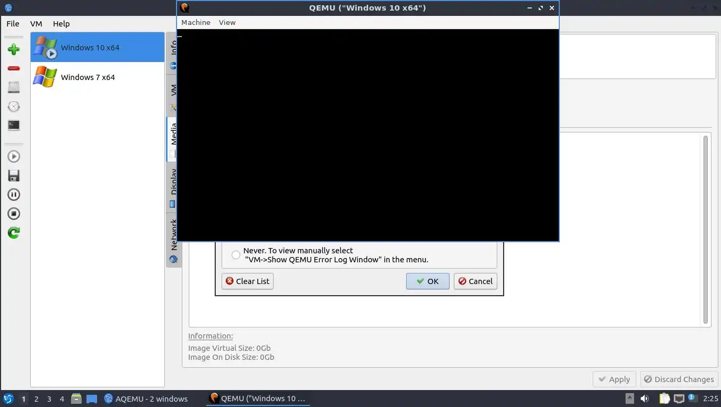Click the monitor icon on the Display tab

pos(172,204)
